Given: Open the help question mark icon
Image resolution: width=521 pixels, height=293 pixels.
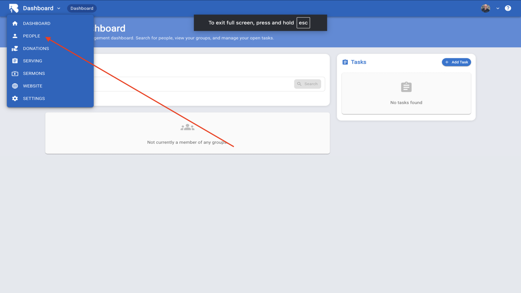Looking at the screenshot, I should (508, 8).
